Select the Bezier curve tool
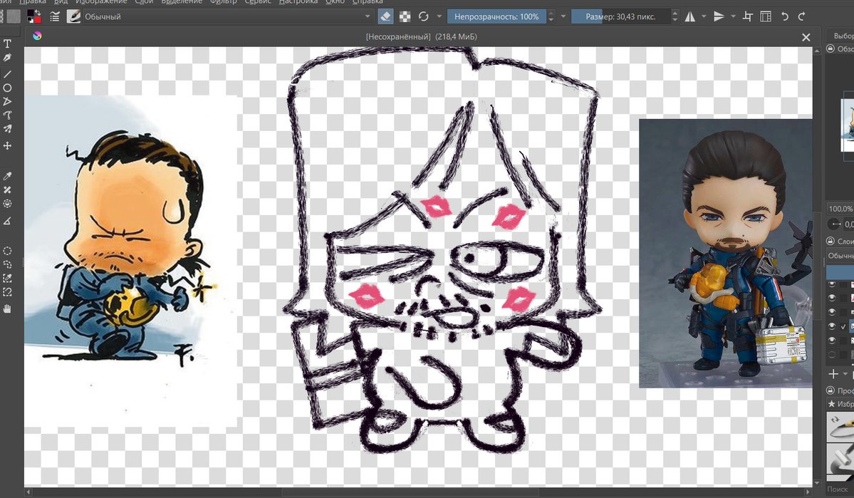Viewport: 854px width, 498px height. click(8, 115)
